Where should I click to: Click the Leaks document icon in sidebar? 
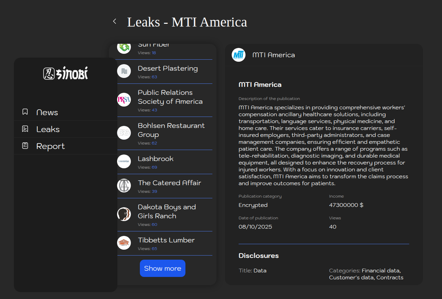[25, 129]
